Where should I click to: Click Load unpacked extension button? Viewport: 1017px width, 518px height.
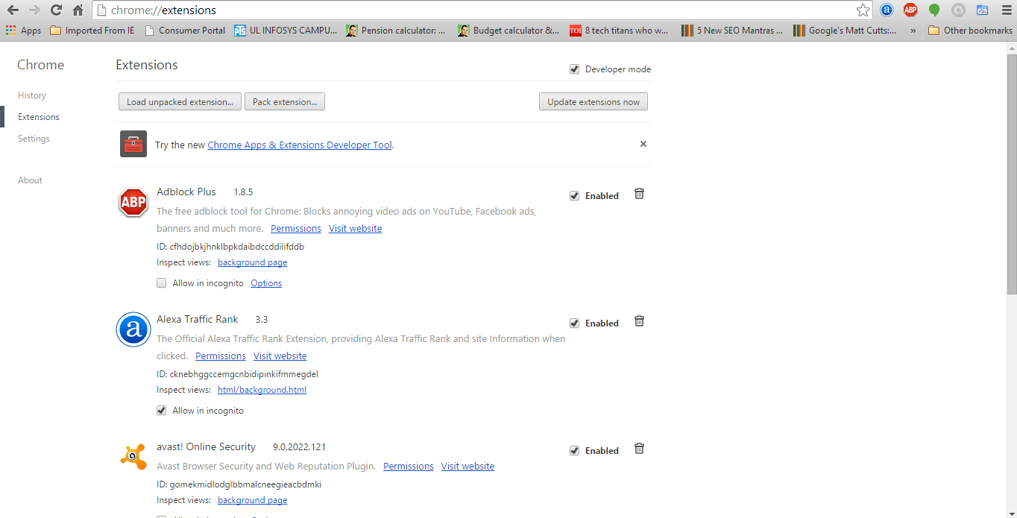(180, 101)
